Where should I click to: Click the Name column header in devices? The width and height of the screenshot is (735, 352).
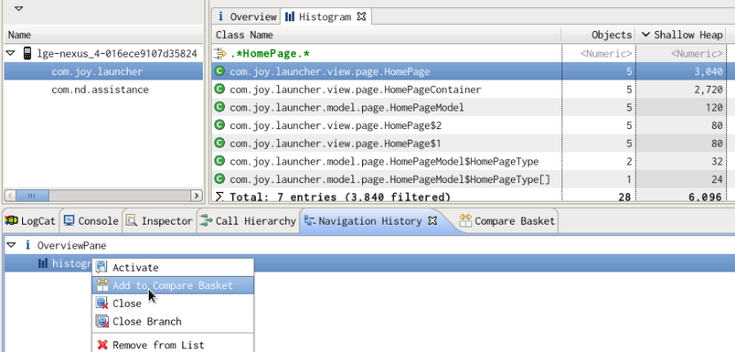pyautogui.click(x=103, y=34)
